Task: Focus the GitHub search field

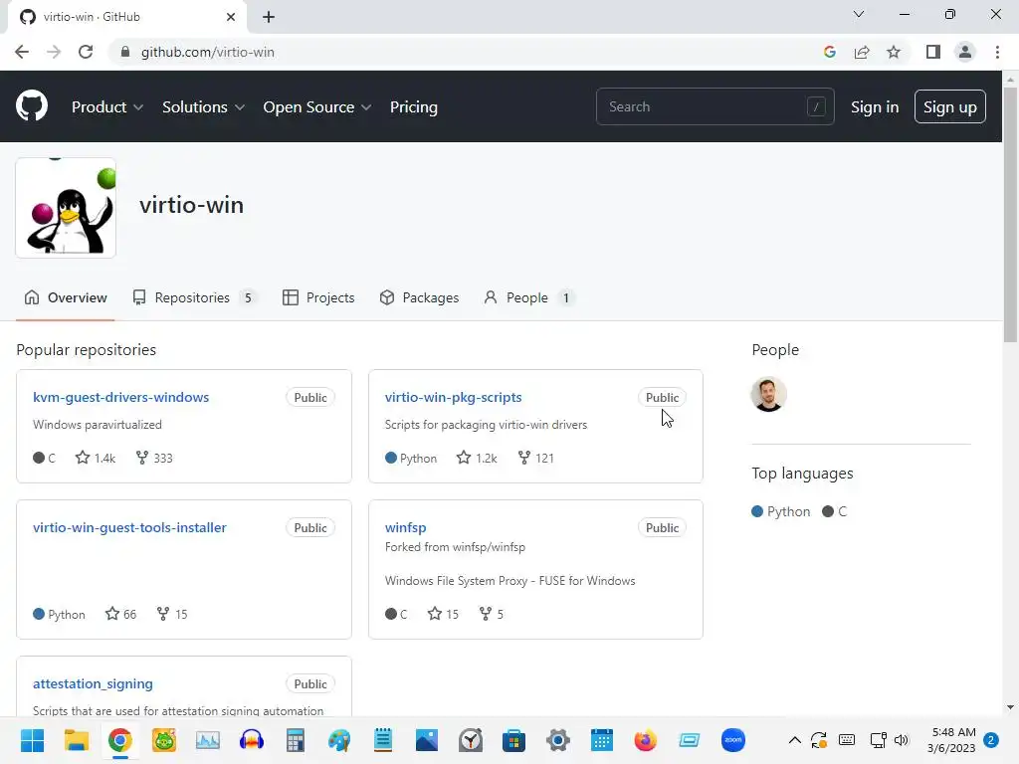Action: 714,106
